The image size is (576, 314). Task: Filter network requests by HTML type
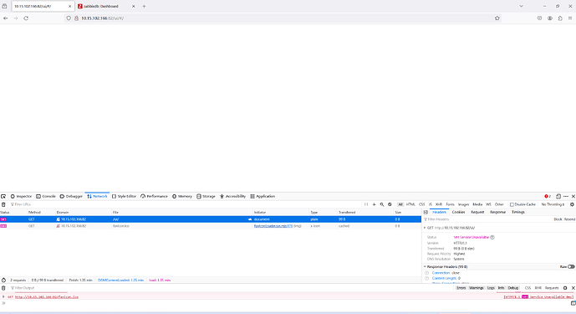coord(410,204)
